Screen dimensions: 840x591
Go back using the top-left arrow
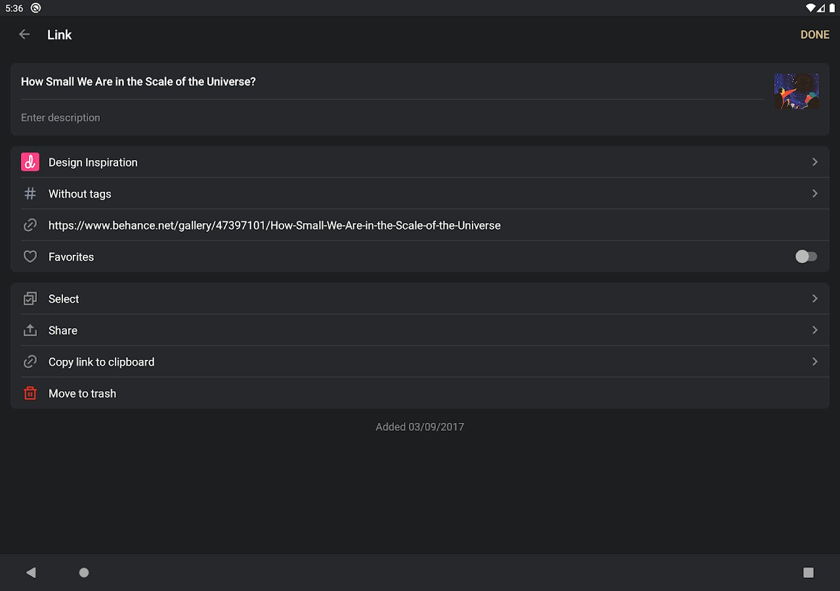click(24, 35)
